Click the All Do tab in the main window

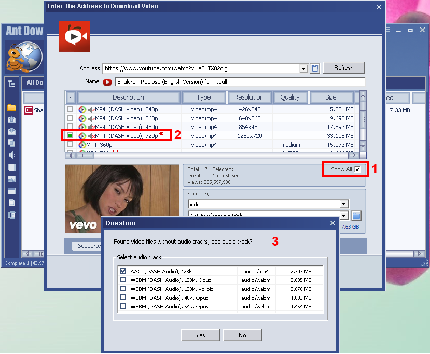point(35,83)
